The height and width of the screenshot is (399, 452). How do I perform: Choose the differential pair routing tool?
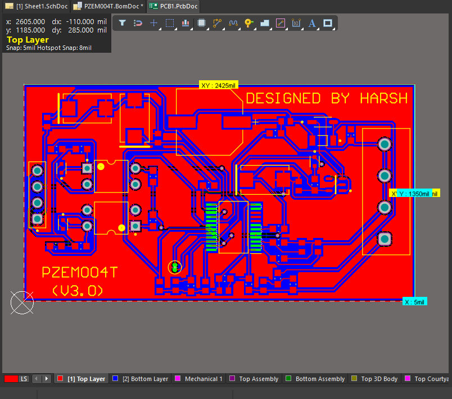pyautogui.click(x=233, y=23)
